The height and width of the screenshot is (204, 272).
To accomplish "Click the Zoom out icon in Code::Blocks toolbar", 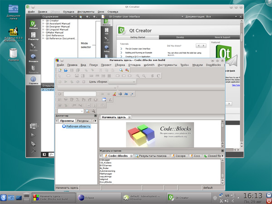I will coord(144,76).
